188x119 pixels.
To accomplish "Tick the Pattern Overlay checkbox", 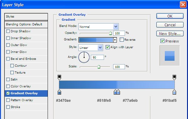I will (x=8, y=100).
